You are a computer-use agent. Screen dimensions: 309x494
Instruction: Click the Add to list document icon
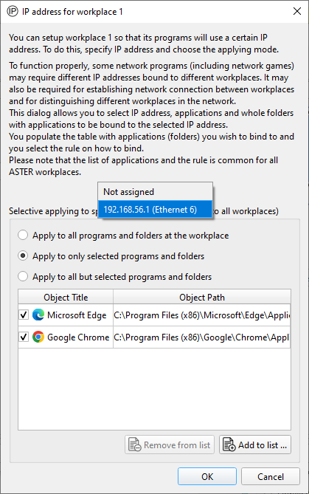[229, 445]
